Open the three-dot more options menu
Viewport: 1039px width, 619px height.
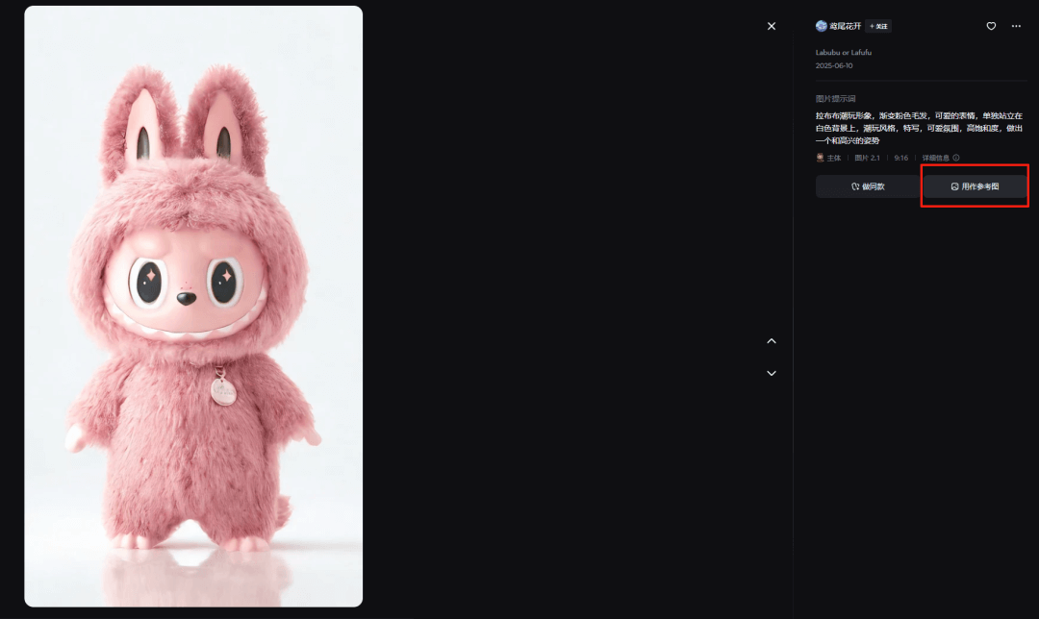(x=1016, y=27)
